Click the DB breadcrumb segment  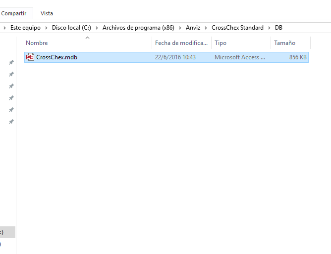point(278,28)
